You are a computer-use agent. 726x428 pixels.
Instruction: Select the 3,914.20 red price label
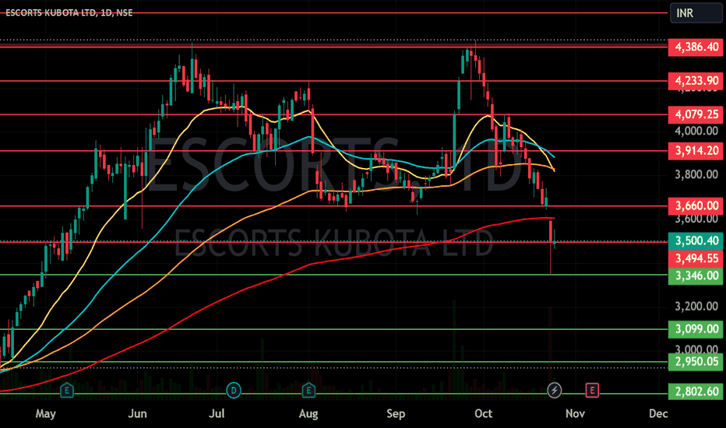[x=696, y=150]
